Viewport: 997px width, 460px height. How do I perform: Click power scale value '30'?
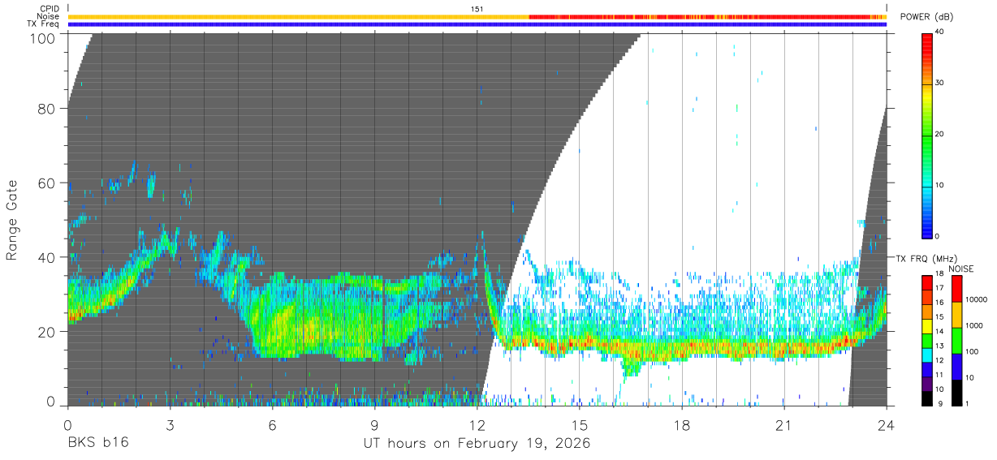(x=940, y=84)
